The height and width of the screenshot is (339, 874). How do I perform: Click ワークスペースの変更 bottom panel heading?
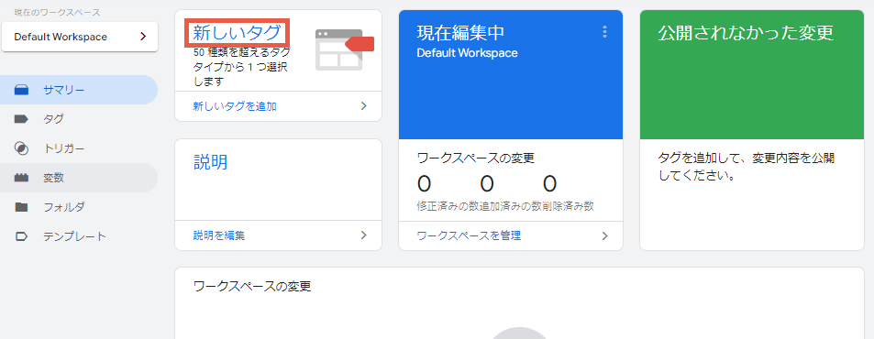[x=252, y=287]
